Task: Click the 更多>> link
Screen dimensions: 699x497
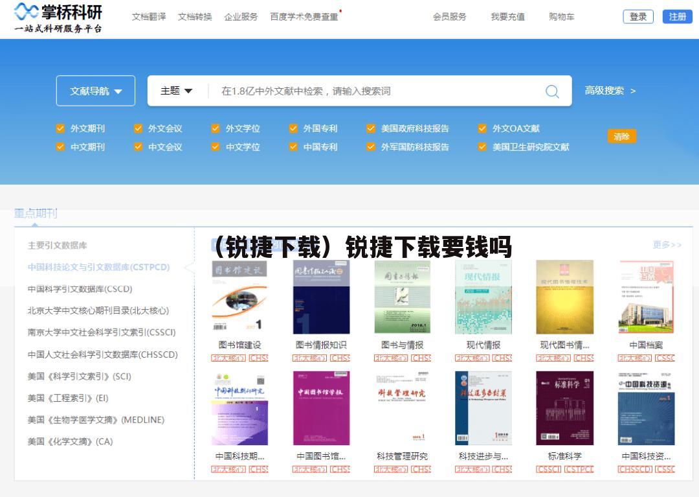Action: pos(667,244)
